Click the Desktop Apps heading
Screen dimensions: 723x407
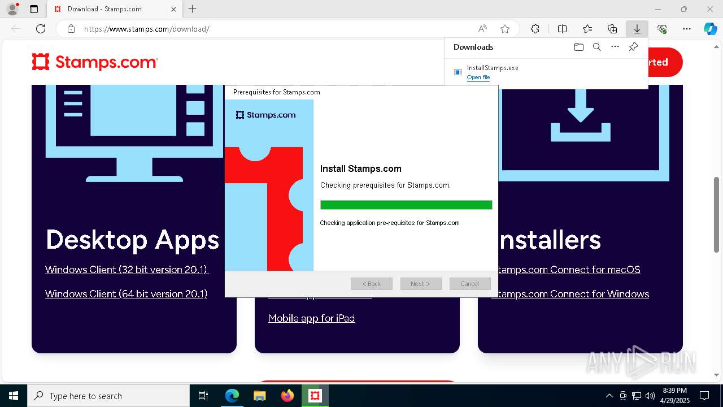[x=132, y=240]
